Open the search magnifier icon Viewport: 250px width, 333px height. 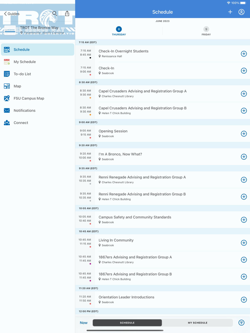(x=54, y=13)
